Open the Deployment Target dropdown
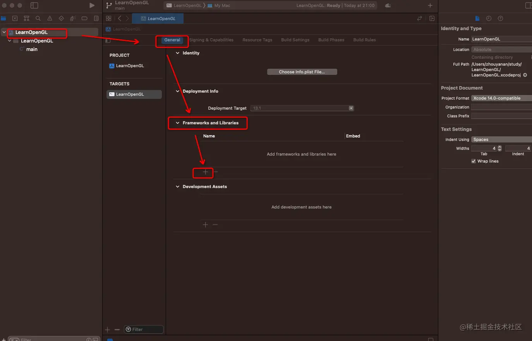 [302, 108]
